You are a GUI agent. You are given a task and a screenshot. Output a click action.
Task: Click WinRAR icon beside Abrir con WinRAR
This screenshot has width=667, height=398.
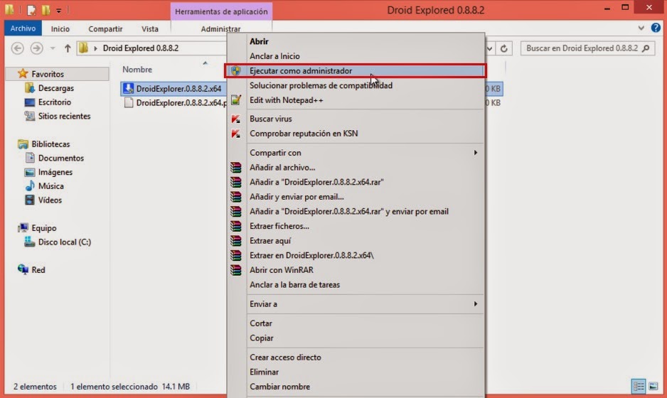(235, 270)
